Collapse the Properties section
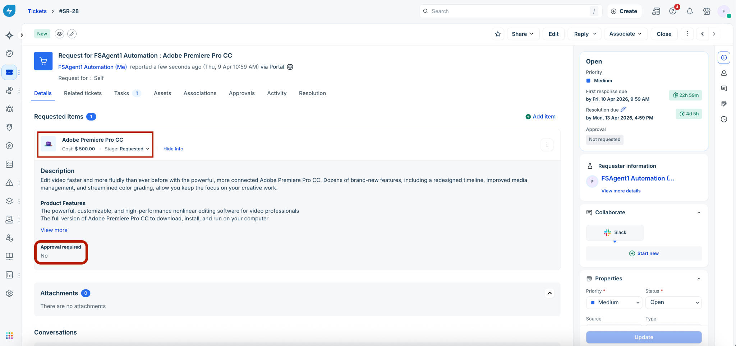 pos(699,279)
